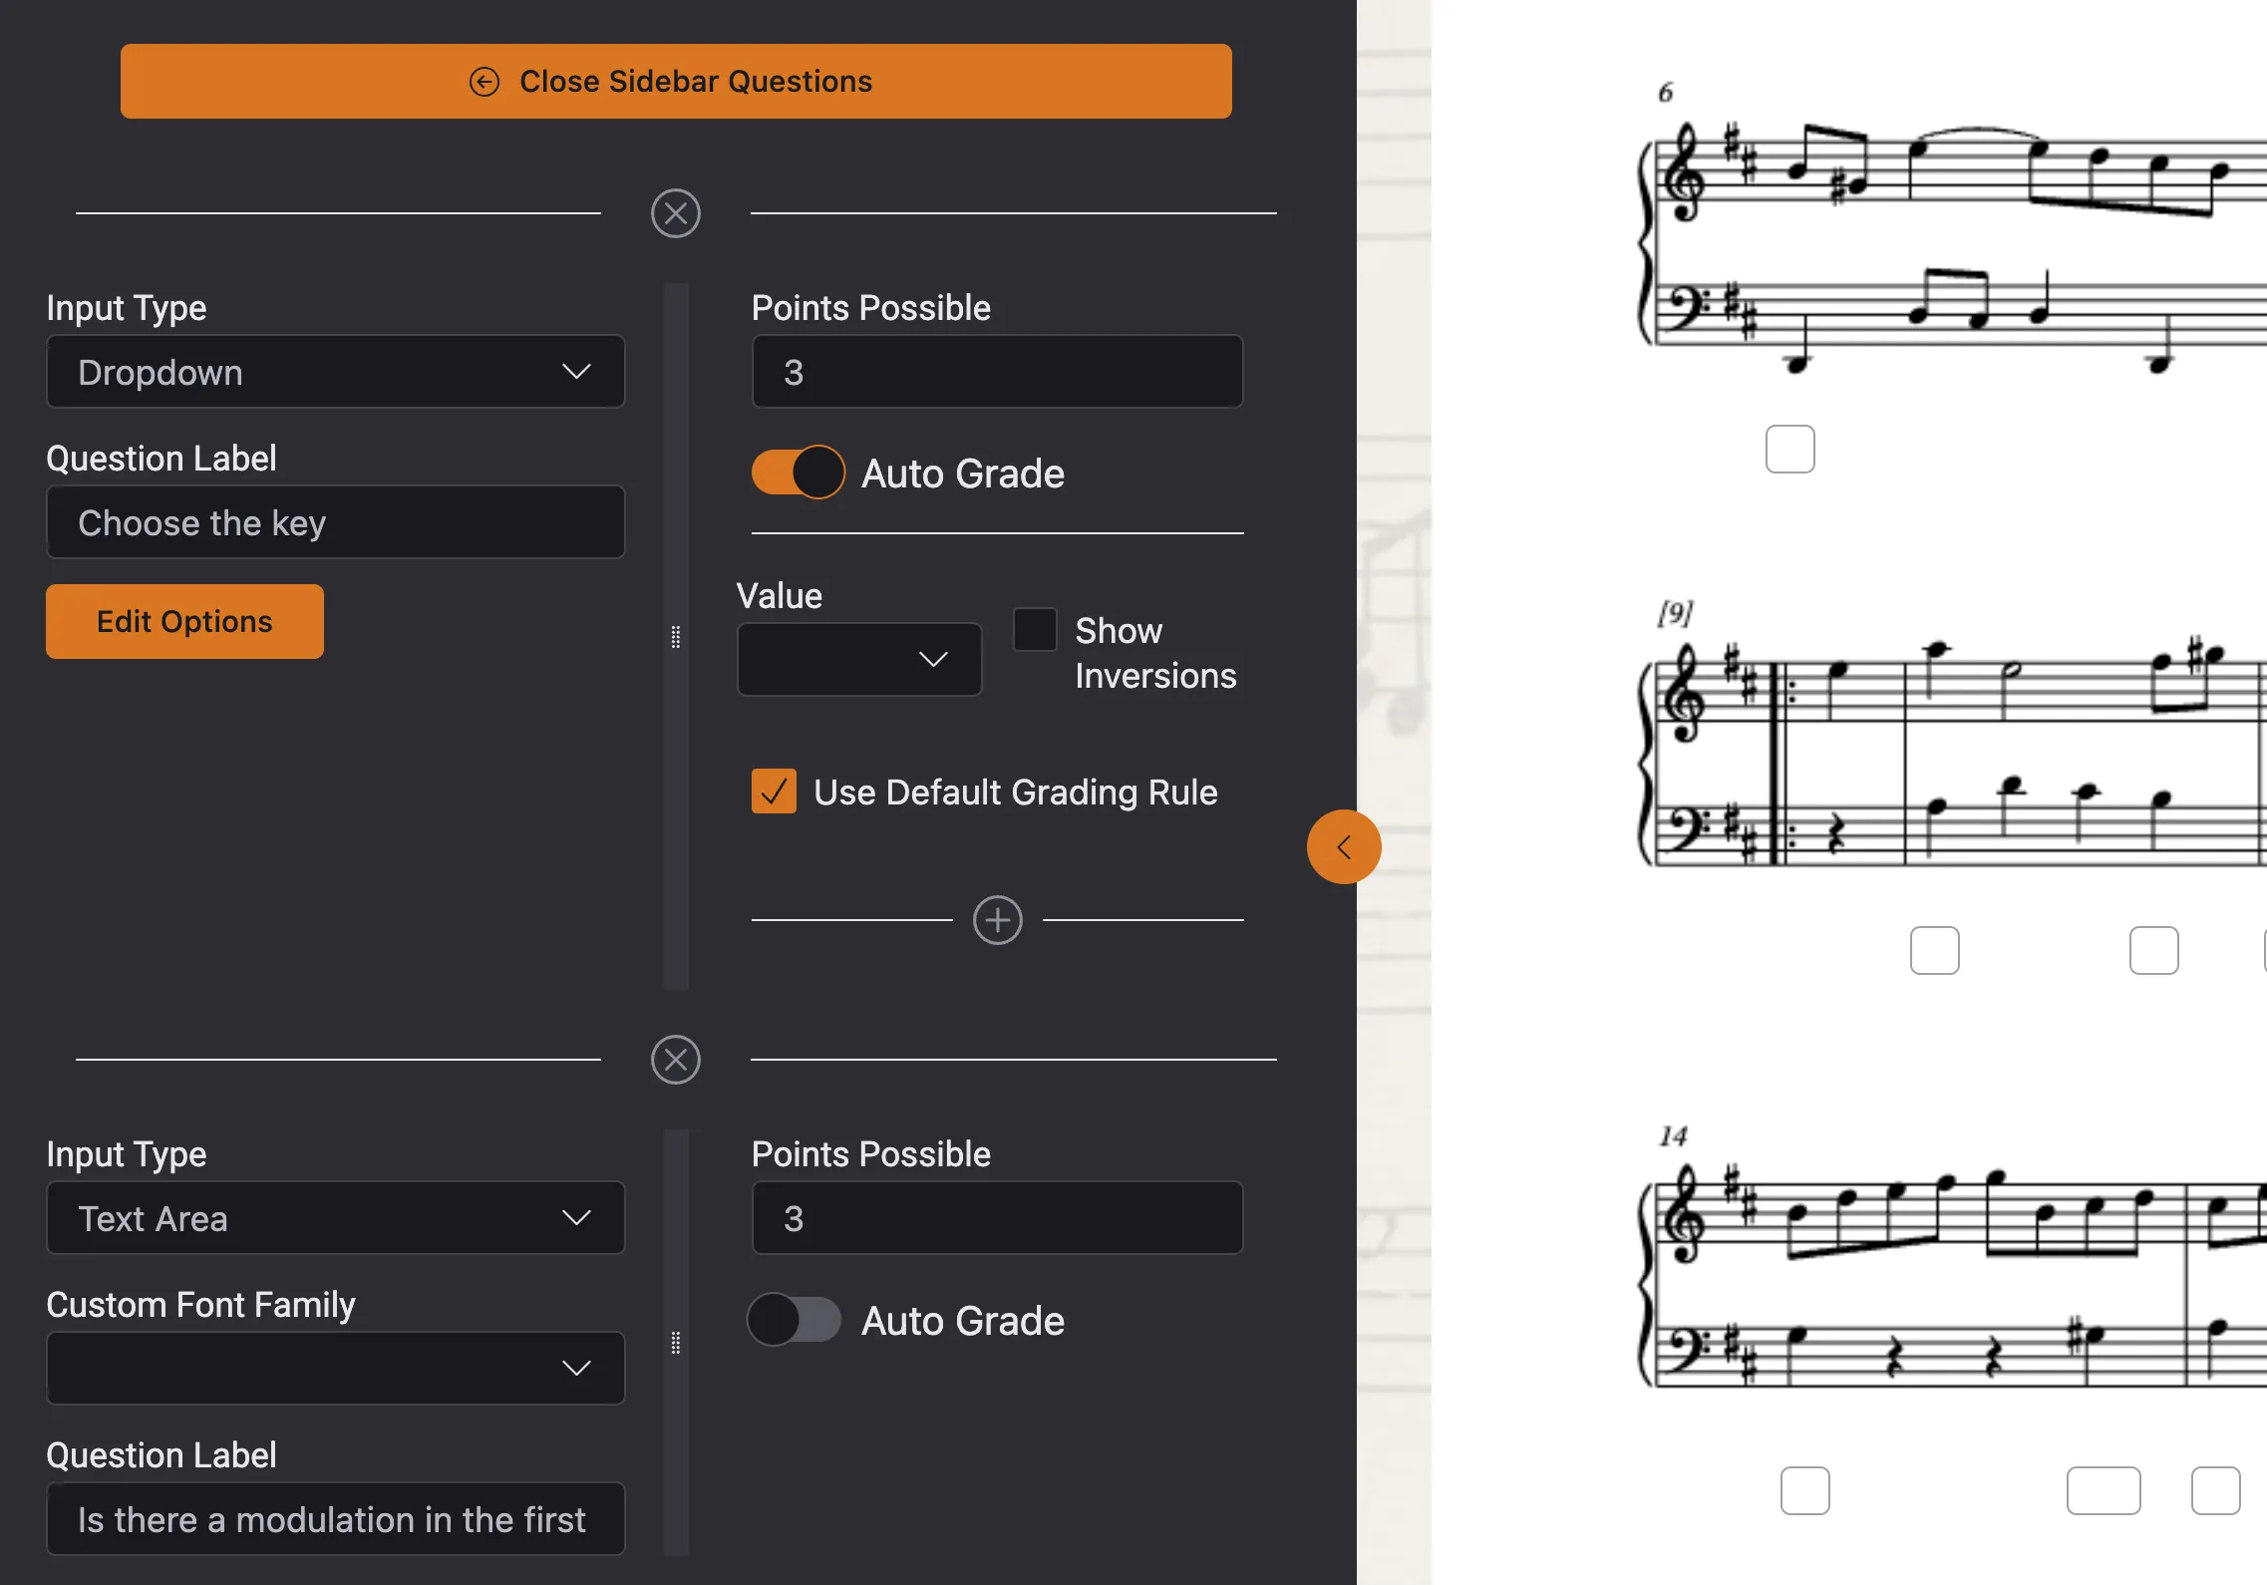Check the Show Inversions checkbox

coord(1035,630)
